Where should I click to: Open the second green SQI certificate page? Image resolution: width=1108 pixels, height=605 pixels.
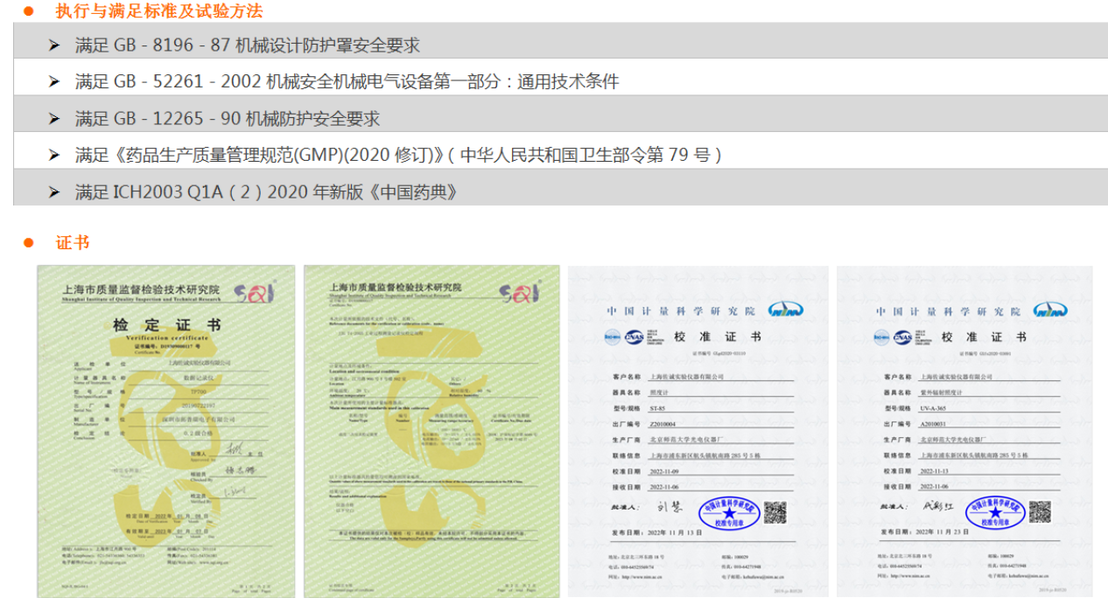click(x=431, y=431)
